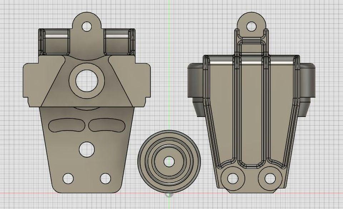
Task: Select the origin point below the round bushing
Action: tap(169, 195)
